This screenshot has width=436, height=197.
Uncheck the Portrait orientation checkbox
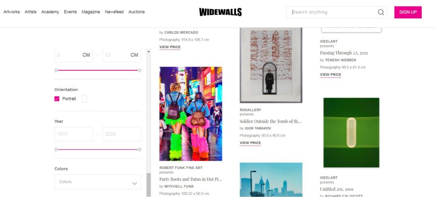coord(57,99)
